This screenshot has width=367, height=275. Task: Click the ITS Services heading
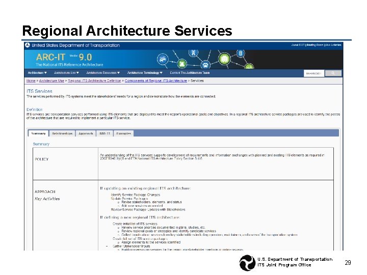tap(39, 91)
